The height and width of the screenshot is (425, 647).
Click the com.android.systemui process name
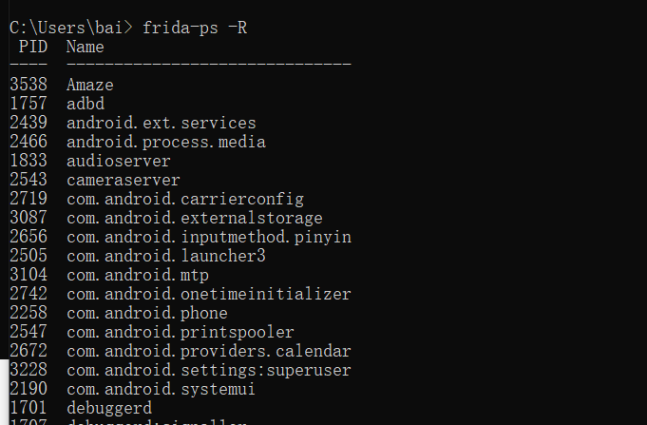click(161, 389)
